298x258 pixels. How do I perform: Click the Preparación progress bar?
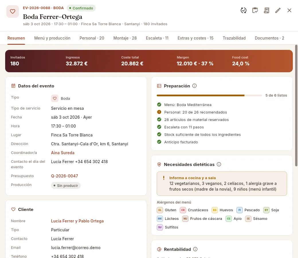coord(209,95)
